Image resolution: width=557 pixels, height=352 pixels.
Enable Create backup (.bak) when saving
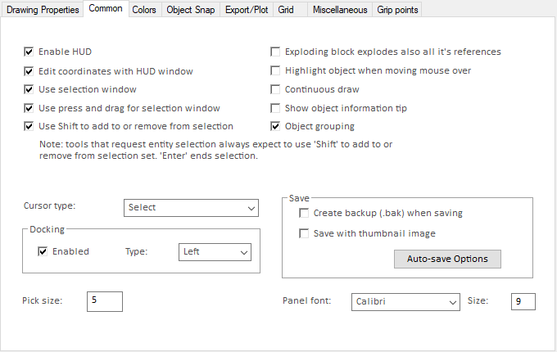305,213
